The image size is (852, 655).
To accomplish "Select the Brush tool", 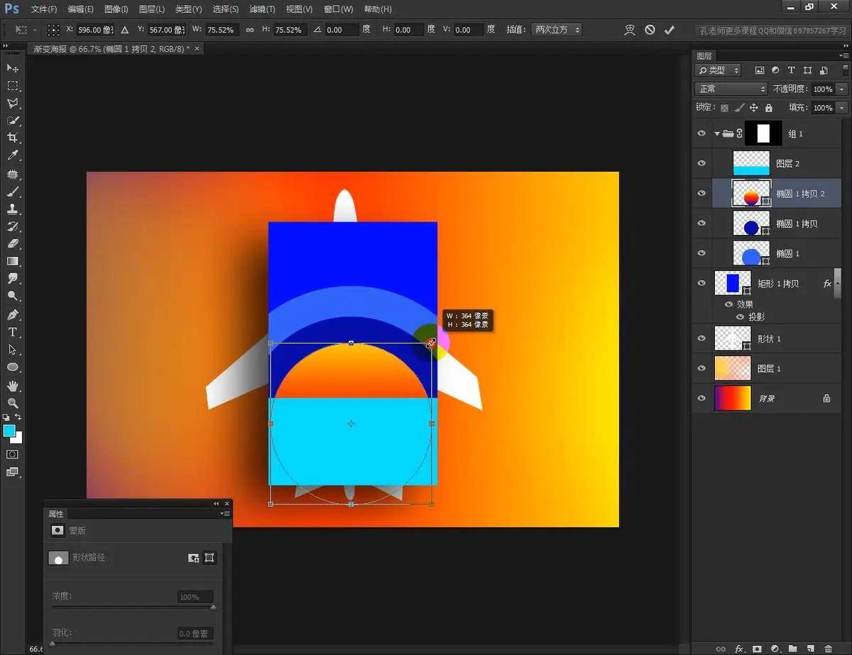I will point(13,192).
